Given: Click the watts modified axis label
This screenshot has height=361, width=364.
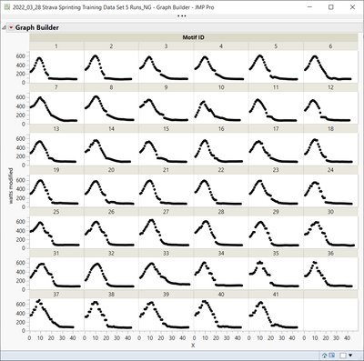Looking at the screenshot, I should (11, 186).
